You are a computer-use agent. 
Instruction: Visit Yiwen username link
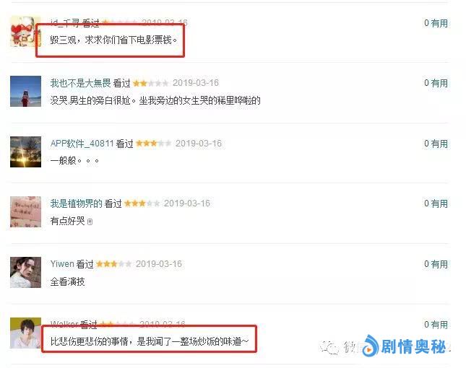pyautogui.click(x=62, y=264)
